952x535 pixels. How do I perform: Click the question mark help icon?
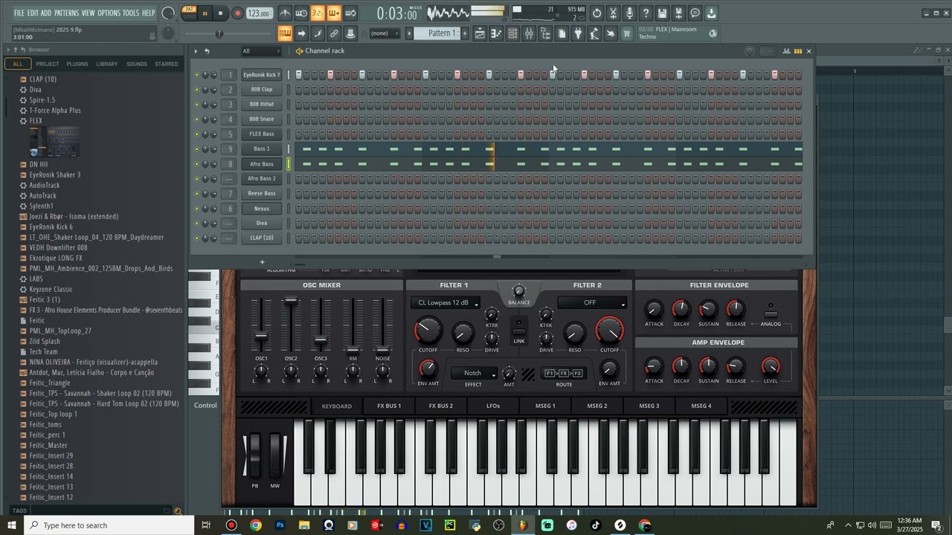pos(646,13)
